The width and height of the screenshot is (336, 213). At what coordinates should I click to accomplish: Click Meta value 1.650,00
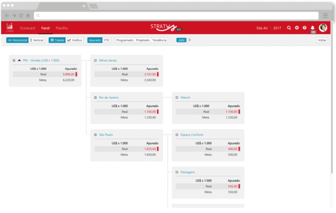pyautogui.click(x=150, y=155)
